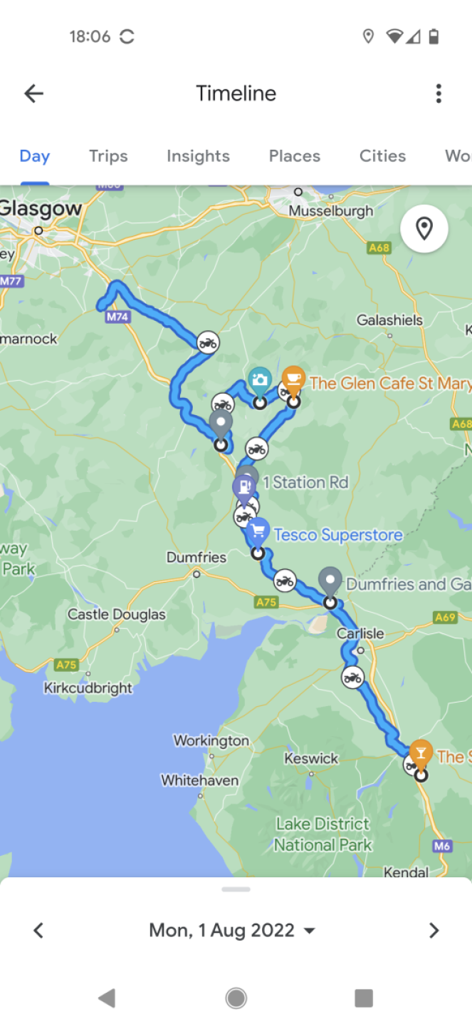Screen dimensions: 472x1027
Task: Open the Places tab
Action: coord(295,156)
